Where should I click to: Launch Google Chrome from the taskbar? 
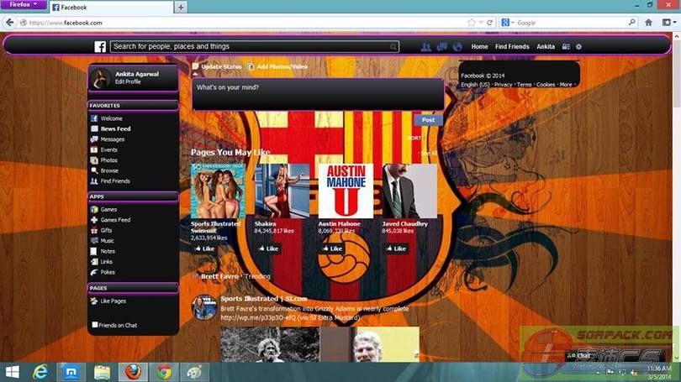click(164, 372)
